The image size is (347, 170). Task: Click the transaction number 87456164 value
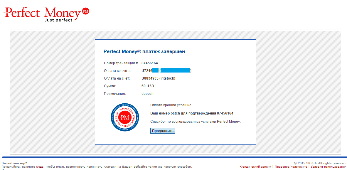pos(149,63)
